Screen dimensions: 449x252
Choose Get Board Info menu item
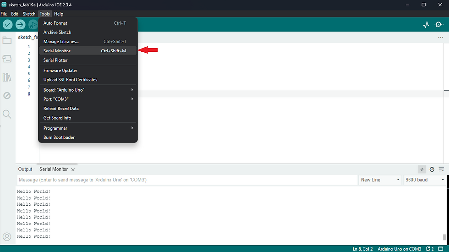tap(88, 118)
